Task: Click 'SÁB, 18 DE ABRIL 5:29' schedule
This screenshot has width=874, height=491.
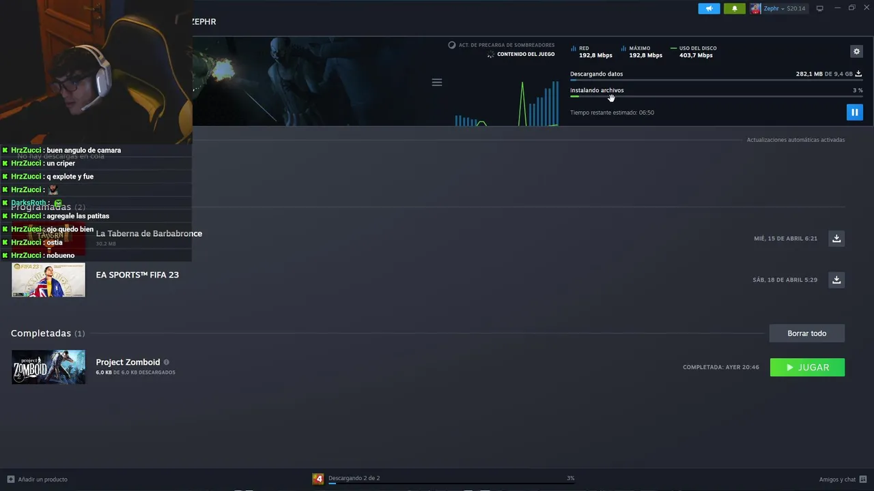Action: (785, 280)
